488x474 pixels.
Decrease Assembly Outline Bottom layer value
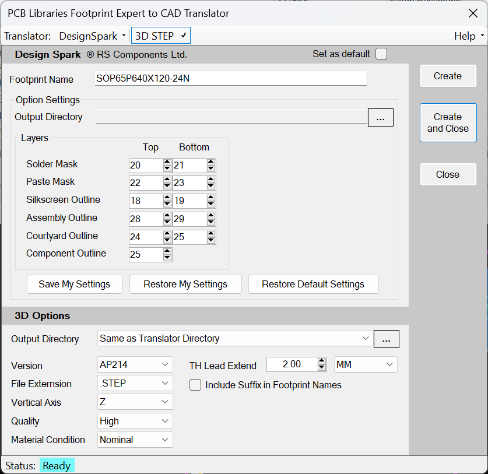pyautogui.click(x=210, y=222)
